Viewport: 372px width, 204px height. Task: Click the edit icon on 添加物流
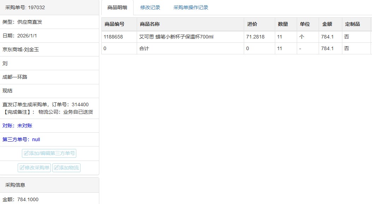(56, 168)
